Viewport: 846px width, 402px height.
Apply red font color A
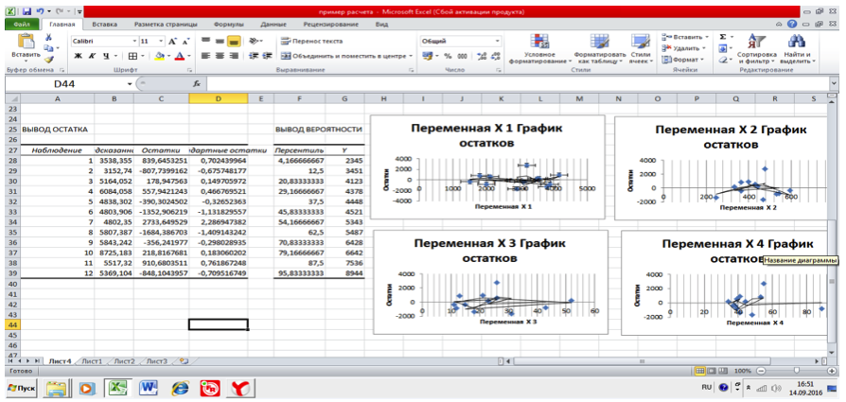coord(180,56)
